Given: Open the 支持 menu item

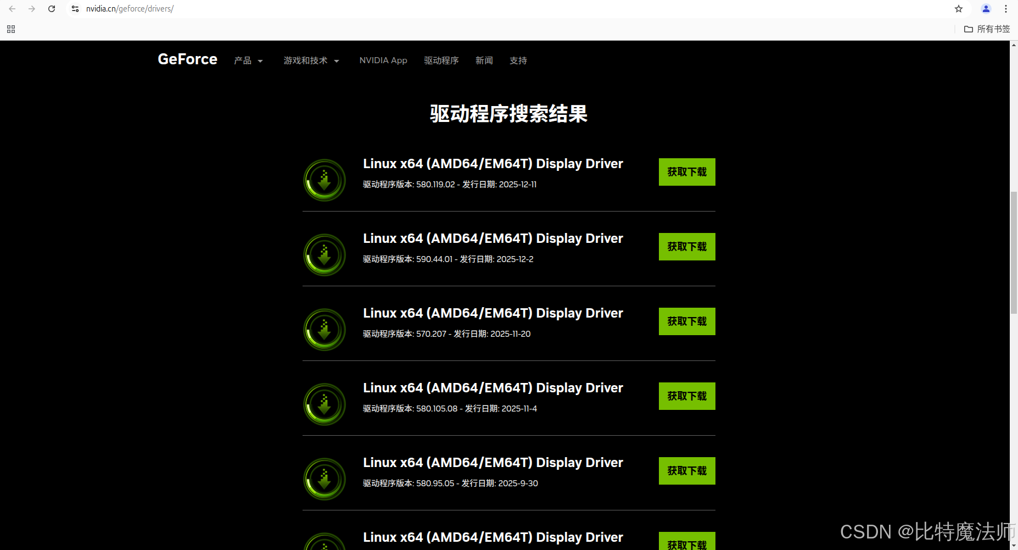Looking at the screenshot, I should (x=518, y=60).
